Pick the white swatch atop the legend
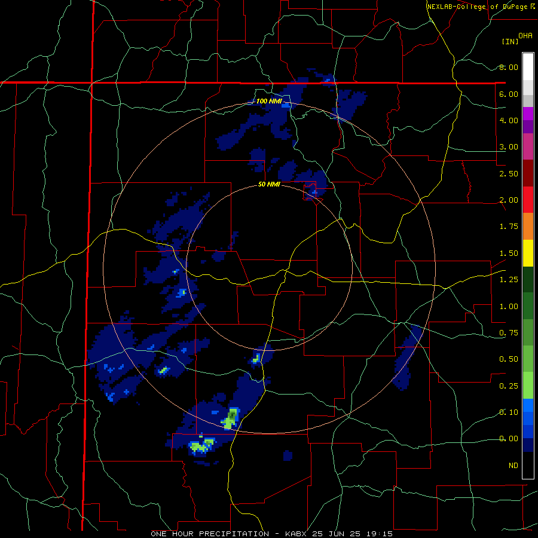Screen dimensions: 538x538 pyautogui.click(x=528, y=67)
